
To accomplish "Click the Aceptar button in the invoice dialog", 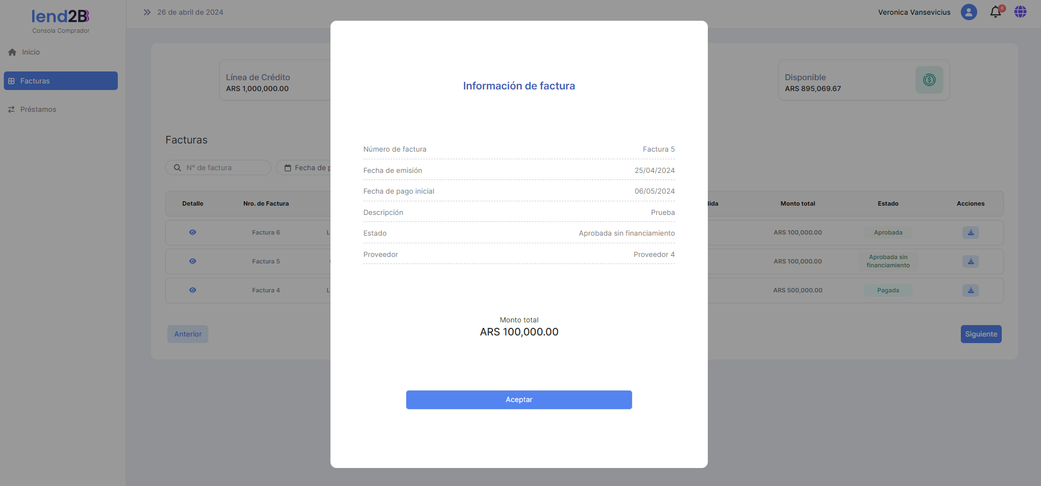I will 519,400.
